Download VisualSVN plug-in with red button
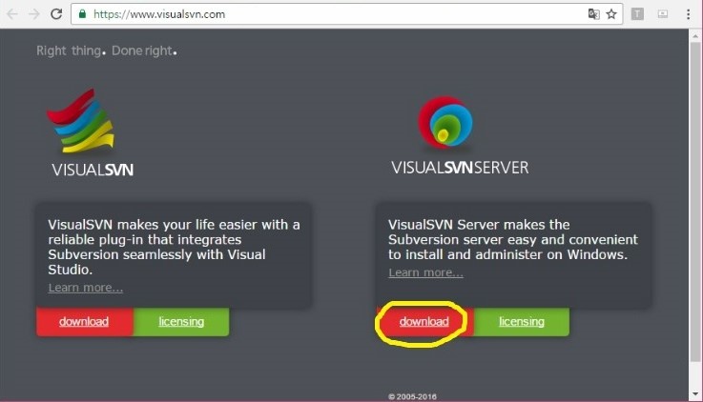 pyautogui.click(x=84, y=321)
